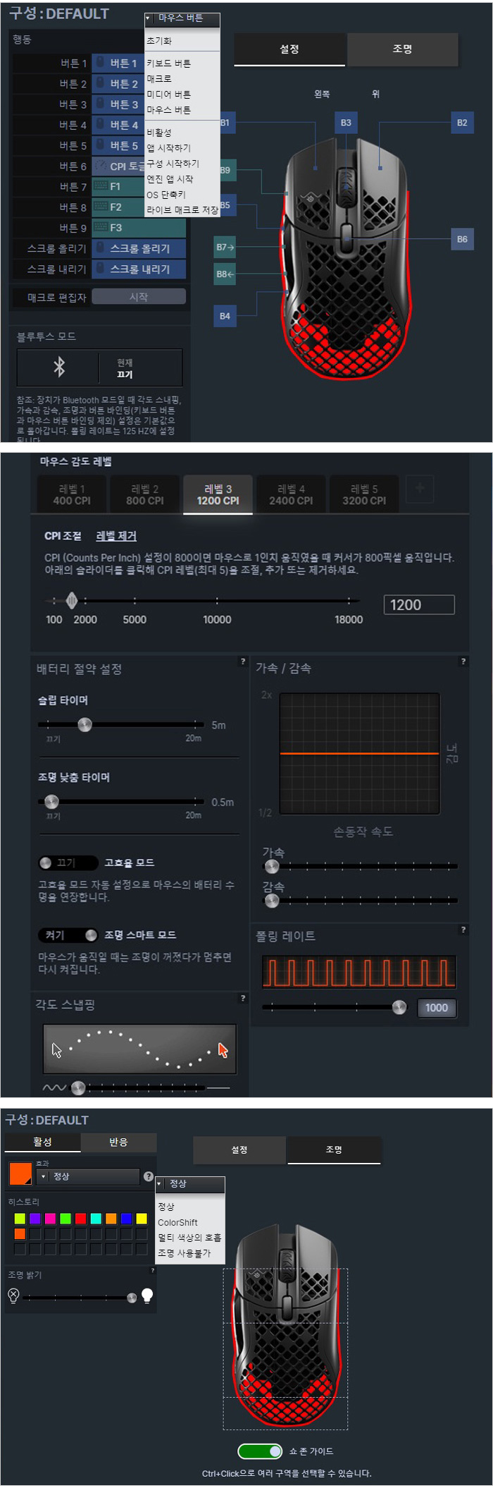
Task: Switch to the 조명 tab at top
Action: pos(402,49)
